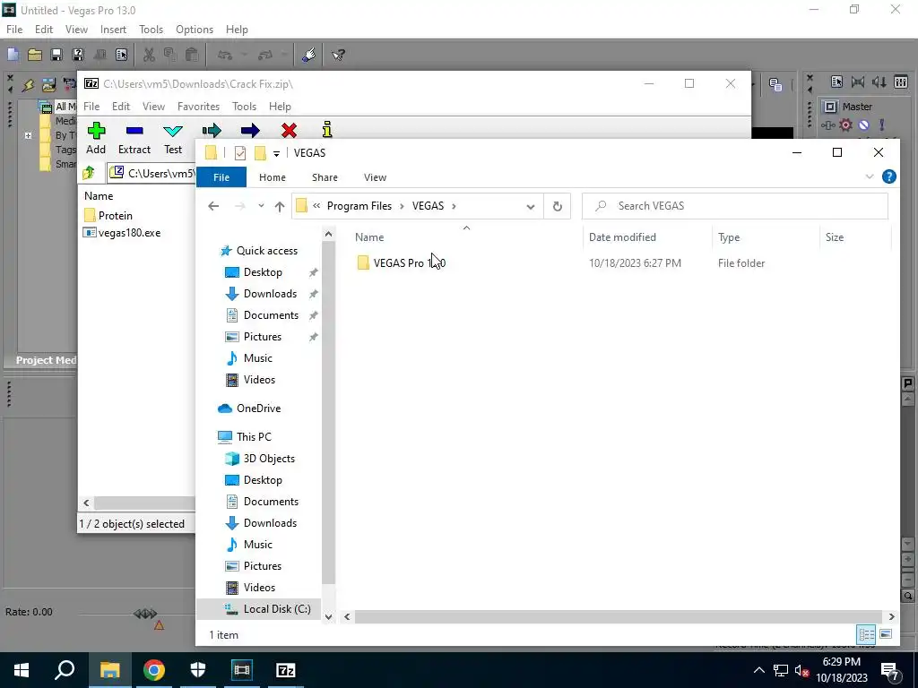Click the chevron after VEGAS in breadcrumb
The image size is (918, 688).
[454, 206]
